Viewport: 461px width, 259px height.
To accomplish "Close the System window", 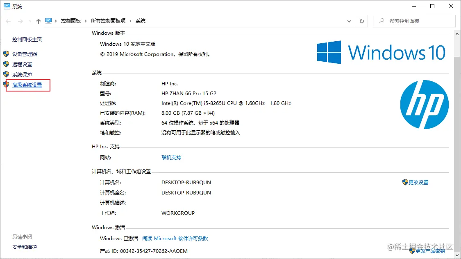I will click(451, 6).
